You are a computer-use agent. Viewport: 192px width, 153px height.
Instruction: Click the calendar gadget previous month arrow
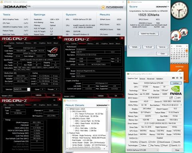[172, 46]
